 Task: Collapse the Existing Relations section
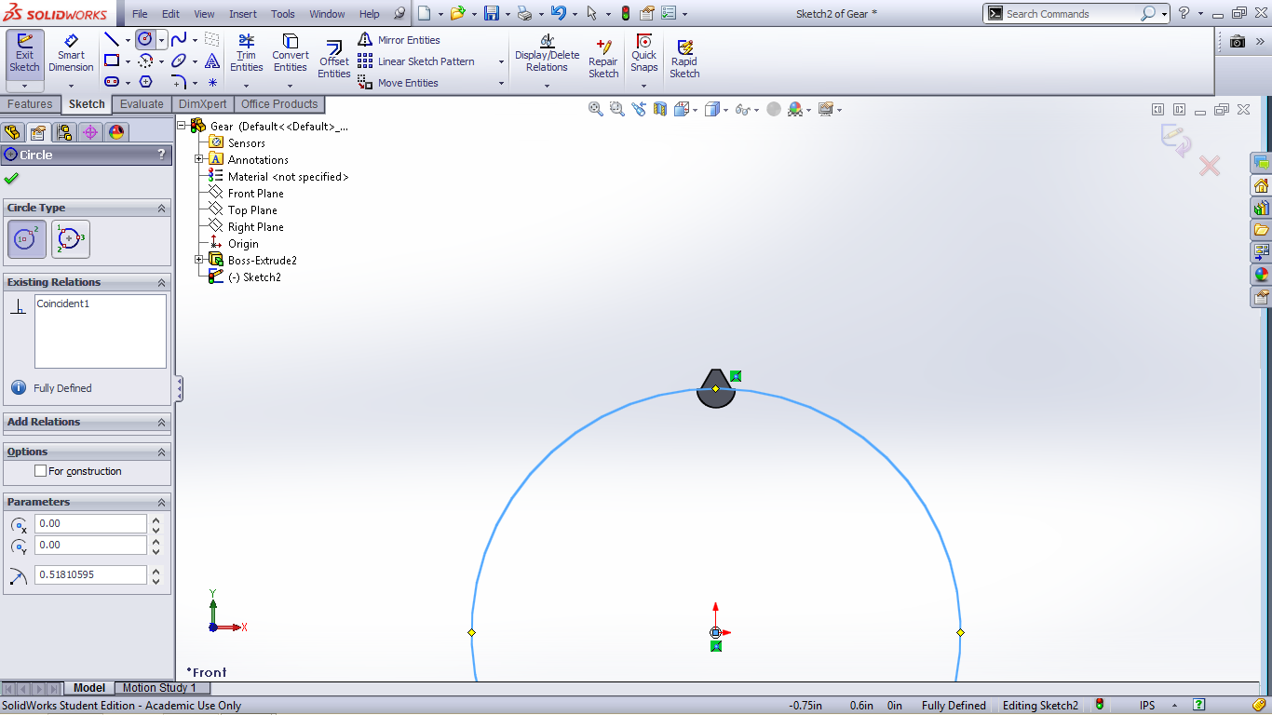[x=161, y=282]
